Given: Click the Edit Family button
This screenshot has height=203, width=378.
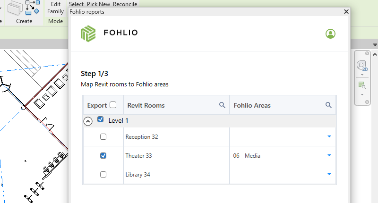Looking at the screenshot, I should (55, 8).
